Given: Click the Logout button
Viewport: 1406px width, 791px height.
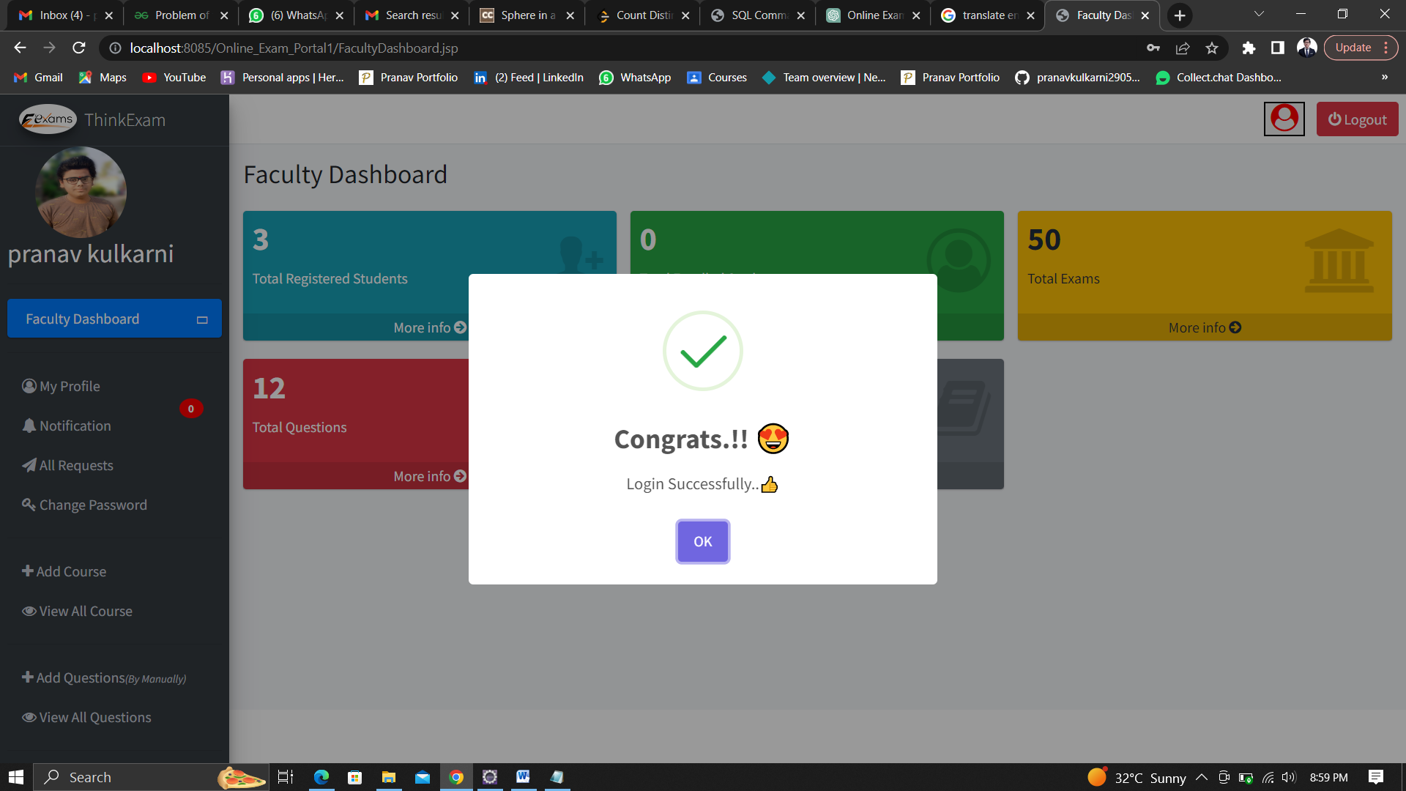Looking at the screenshot, I should [1357, 119].
